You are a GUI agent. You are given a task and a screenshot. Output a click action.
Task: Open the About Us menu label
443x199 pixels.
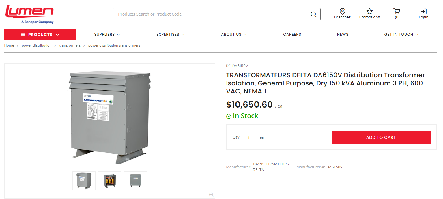click(x=231, y=35)
